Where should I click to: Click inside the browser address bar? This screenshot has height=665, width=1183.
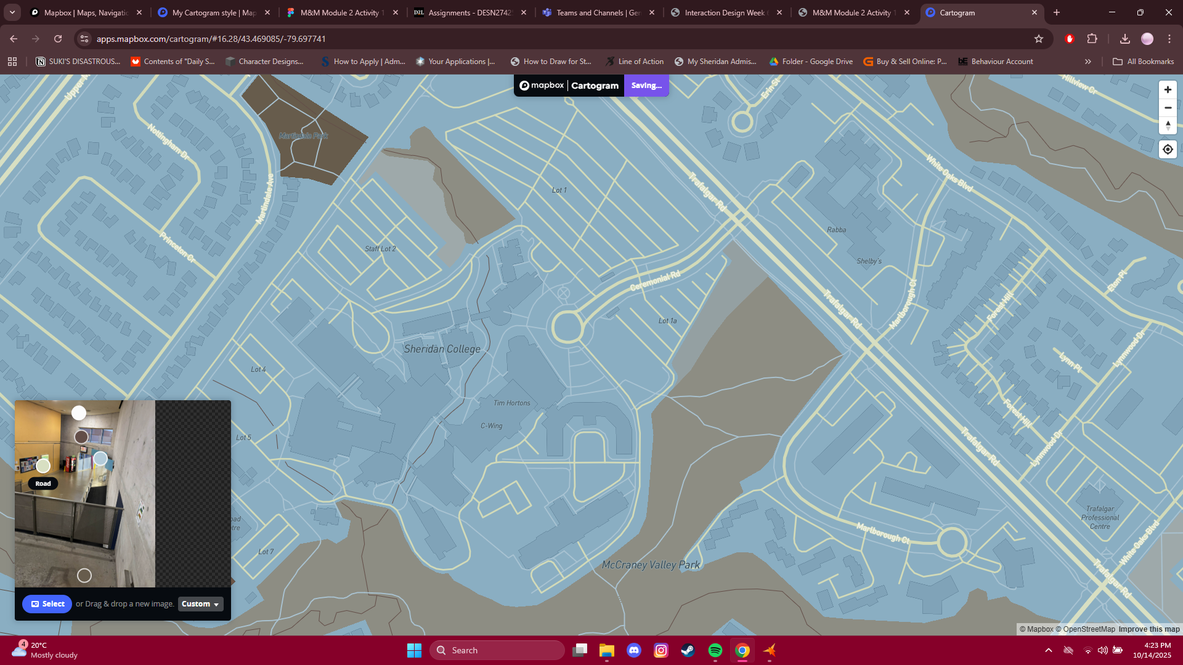click(x=370, y=38)
